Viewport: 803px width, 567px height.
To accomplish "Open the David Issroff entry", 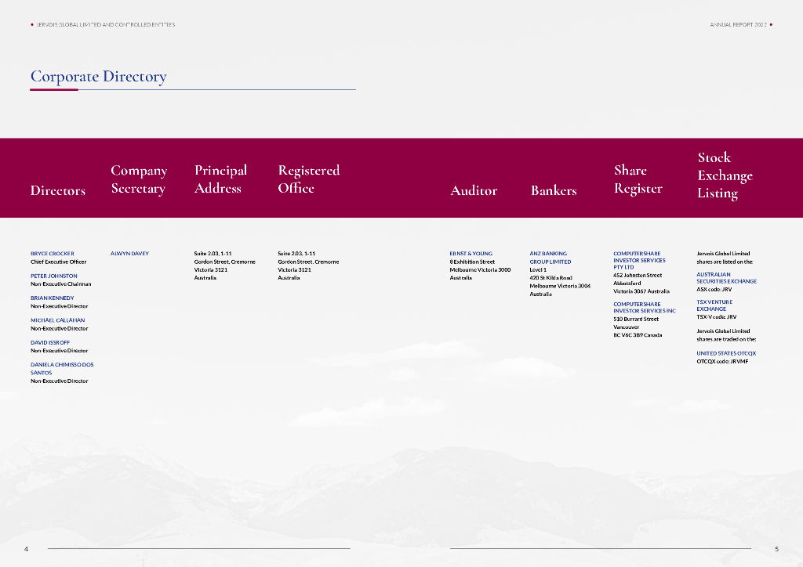I will 50,342.
